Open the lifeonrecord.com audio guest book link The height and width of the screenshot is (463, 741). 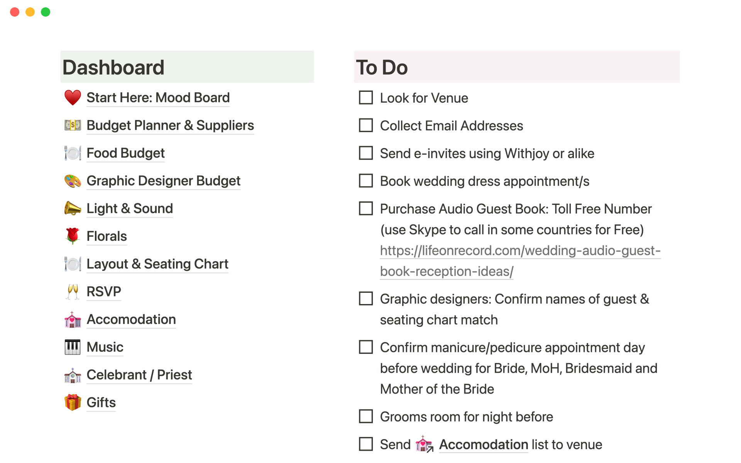click(520, 251)
